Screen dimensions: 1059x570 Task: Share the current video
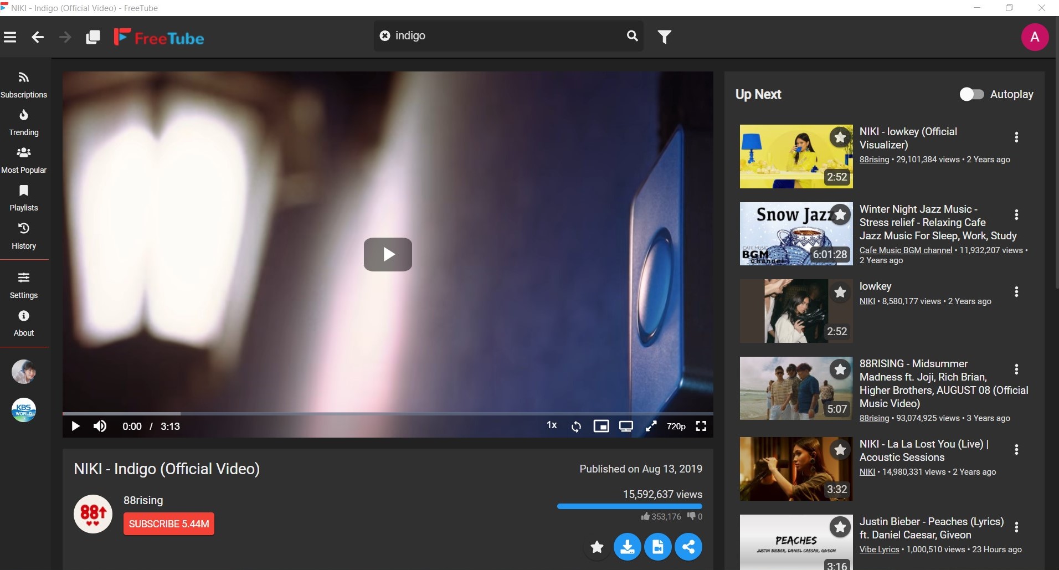688,547
